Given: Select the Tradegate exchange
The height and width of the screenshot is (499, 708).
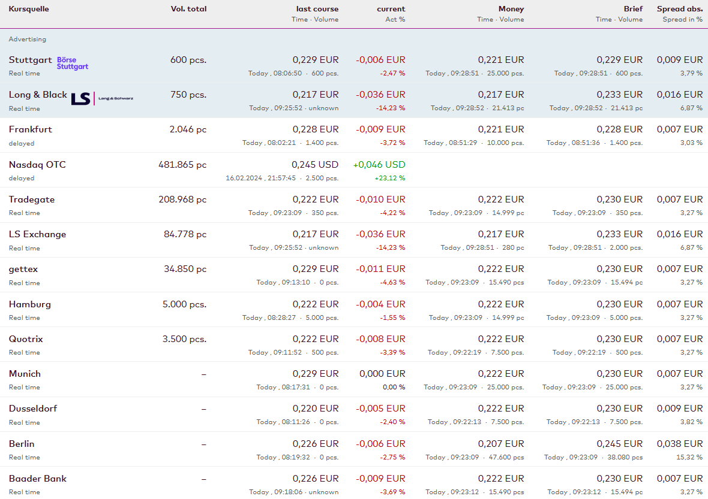Looking at the screenshot, I should pyautogui.click(x=32, y=199).
